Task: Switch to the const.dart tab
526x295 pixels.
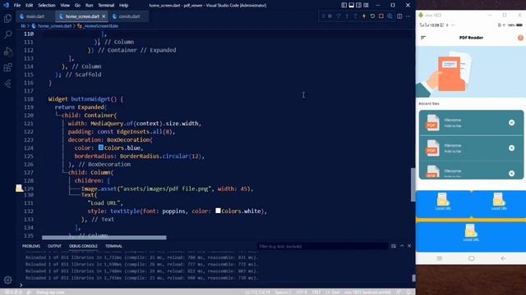Action: [x=129, y=16]
